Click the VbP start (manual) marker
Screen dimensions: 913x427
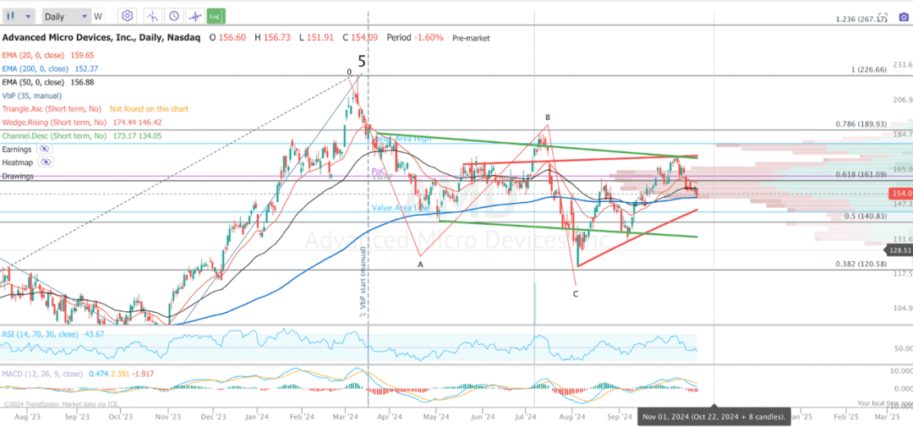click(362, 282)
